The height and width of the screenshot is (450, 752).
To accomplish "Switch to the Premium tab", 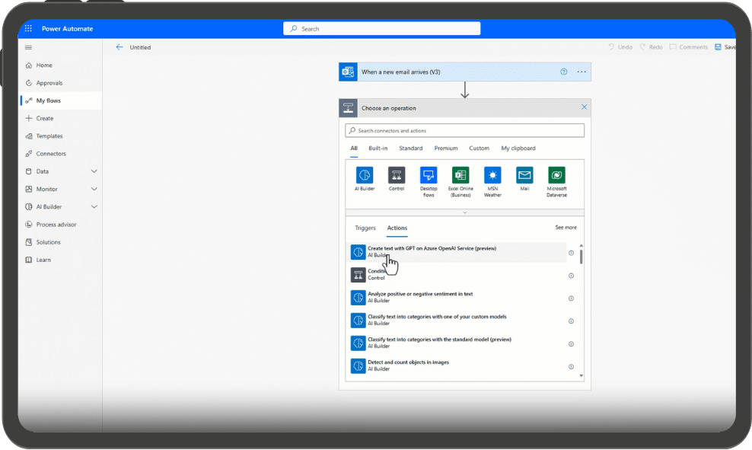I will click(446, 148).
